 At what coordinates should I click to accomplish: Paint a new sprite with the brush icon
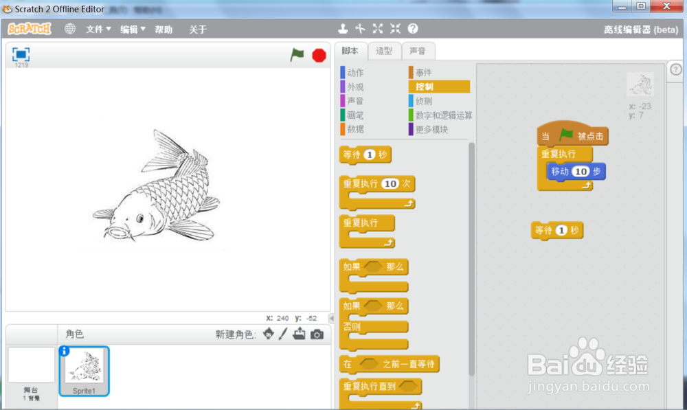point(282,334)
